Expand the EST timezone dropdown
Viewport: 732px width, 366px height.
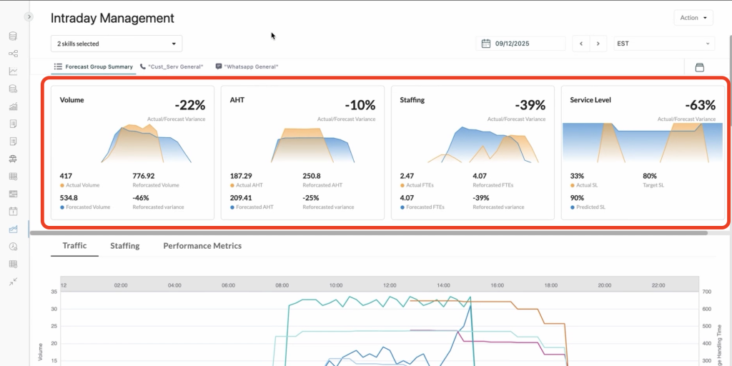click(x=663, y=44)
